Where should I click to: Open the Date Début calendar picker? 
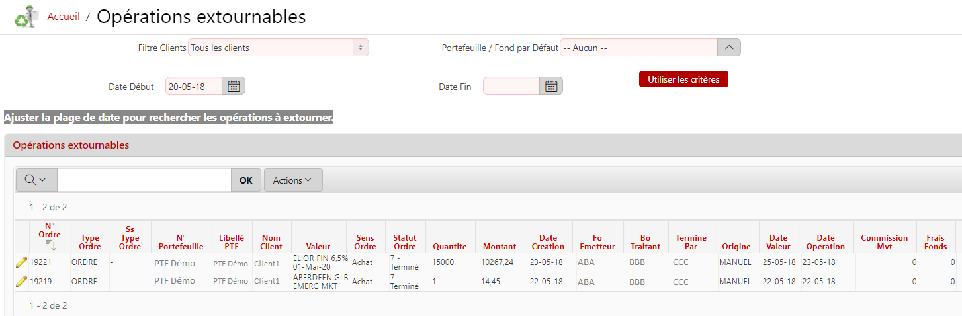tap(234, 86)
